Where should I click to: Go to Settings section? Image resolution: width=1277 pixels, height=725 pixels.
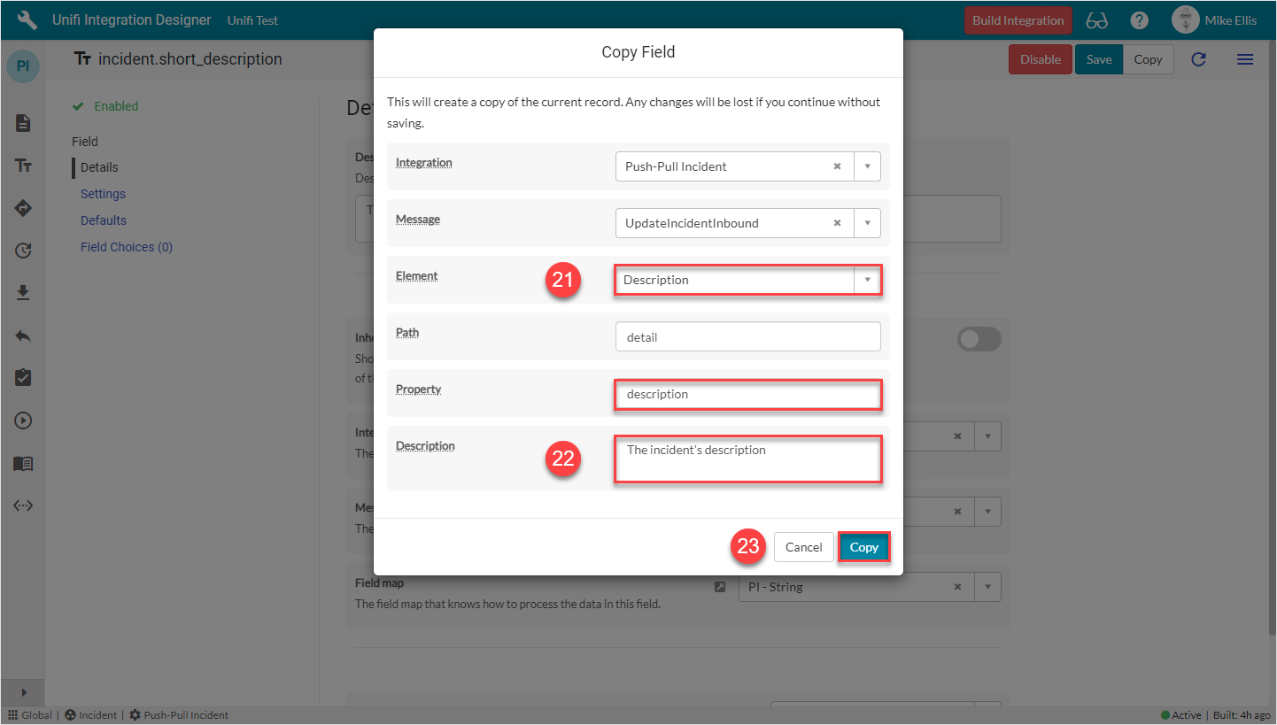click(x=103, y=194)
